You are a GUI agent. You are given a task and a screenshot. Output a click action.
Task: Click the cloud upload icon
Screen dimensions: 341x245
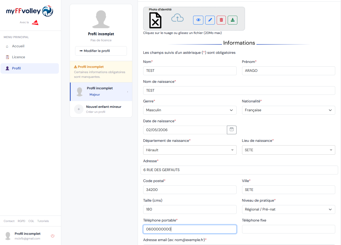(x=177, y=18)
